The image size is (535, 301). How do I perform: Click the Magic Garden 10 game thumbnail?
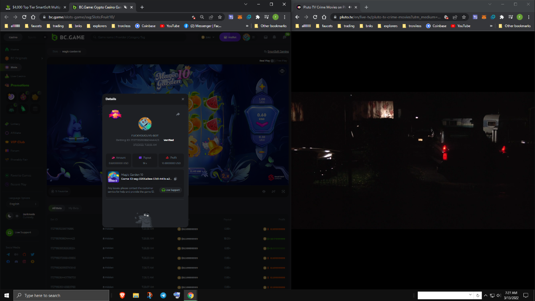click(x=113, y=177)
